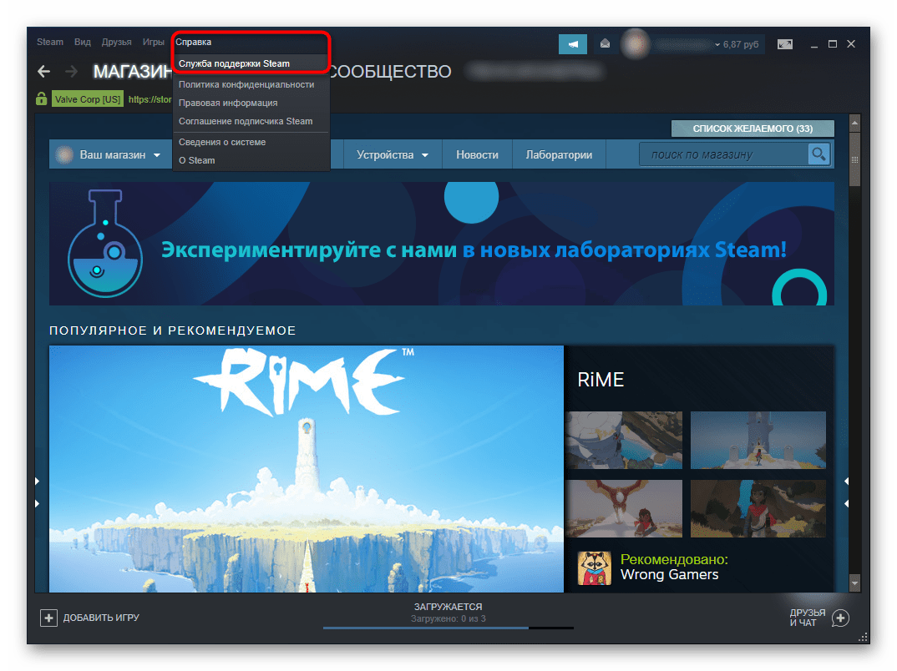Click the "Список желаемого (33)" button
Viewport: 897px width, 671px height.
click(753, 129)
